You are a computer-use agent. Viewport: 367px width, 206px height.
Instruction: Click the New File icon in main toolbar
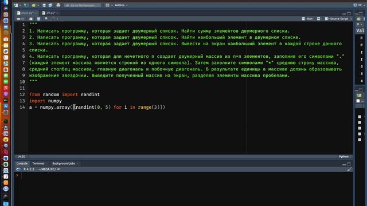[16, 5]
